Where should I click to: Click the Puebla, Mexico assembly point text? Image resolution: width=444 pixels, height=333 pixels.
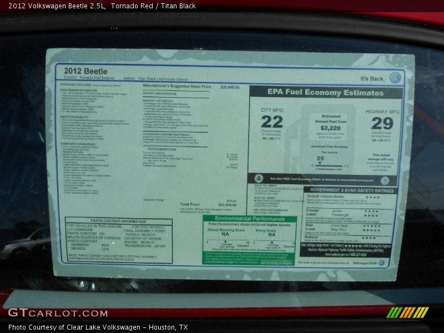pyautogui.click(x=140, y=234)
